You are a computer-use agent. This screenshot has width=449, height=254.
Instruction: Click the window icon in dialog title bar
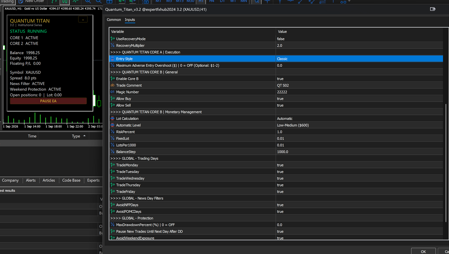coord(433,9)
